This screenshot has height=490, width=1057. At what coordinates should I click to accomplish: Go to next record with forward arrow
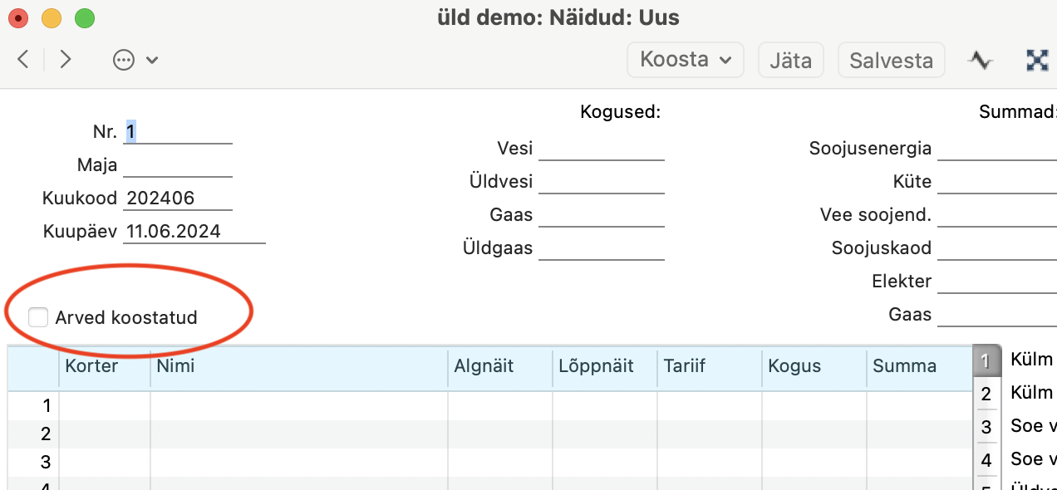[66, 59]
